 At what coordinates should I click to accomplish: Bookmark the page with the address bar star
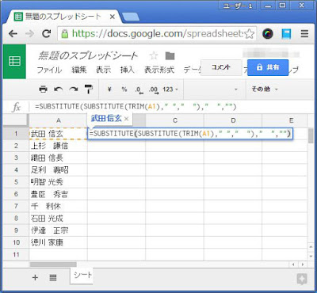coord(249,34)
